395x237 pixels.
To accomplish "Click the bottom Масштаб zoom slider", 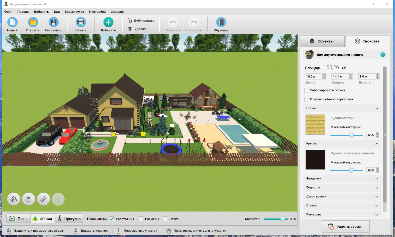I will pos(276,219).
